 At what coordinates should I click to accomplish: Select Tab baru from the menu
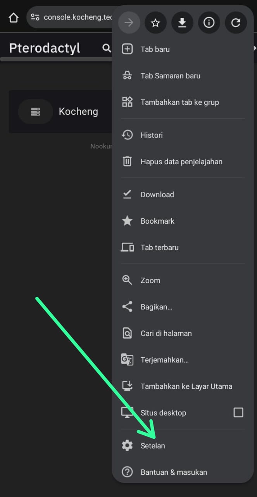154,49
